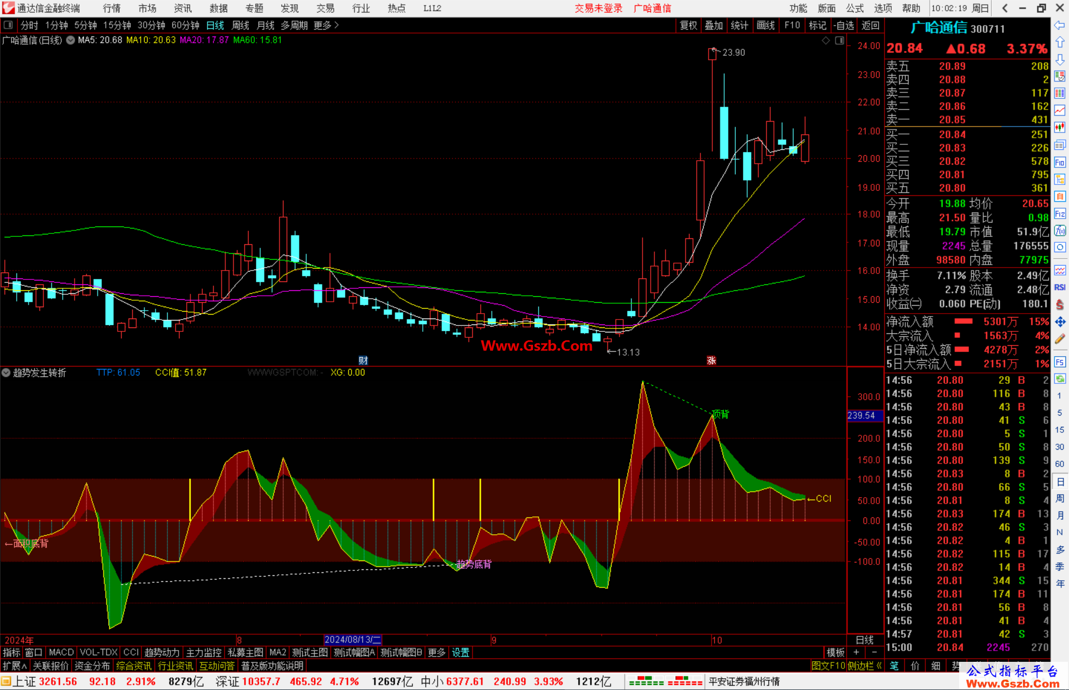Click the green refresh icon in sidebar
Image resolution: width=1069 pixels, height=690 pixels.
1060,379
